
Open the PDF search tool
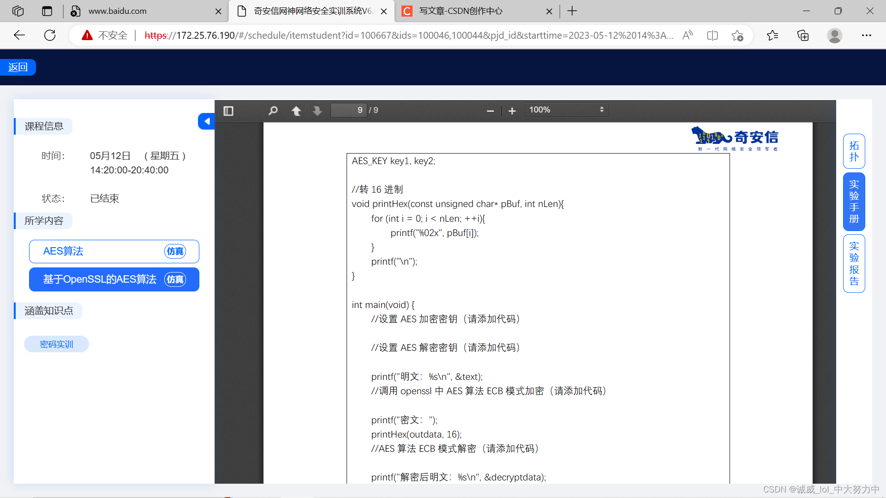point(273,111)
